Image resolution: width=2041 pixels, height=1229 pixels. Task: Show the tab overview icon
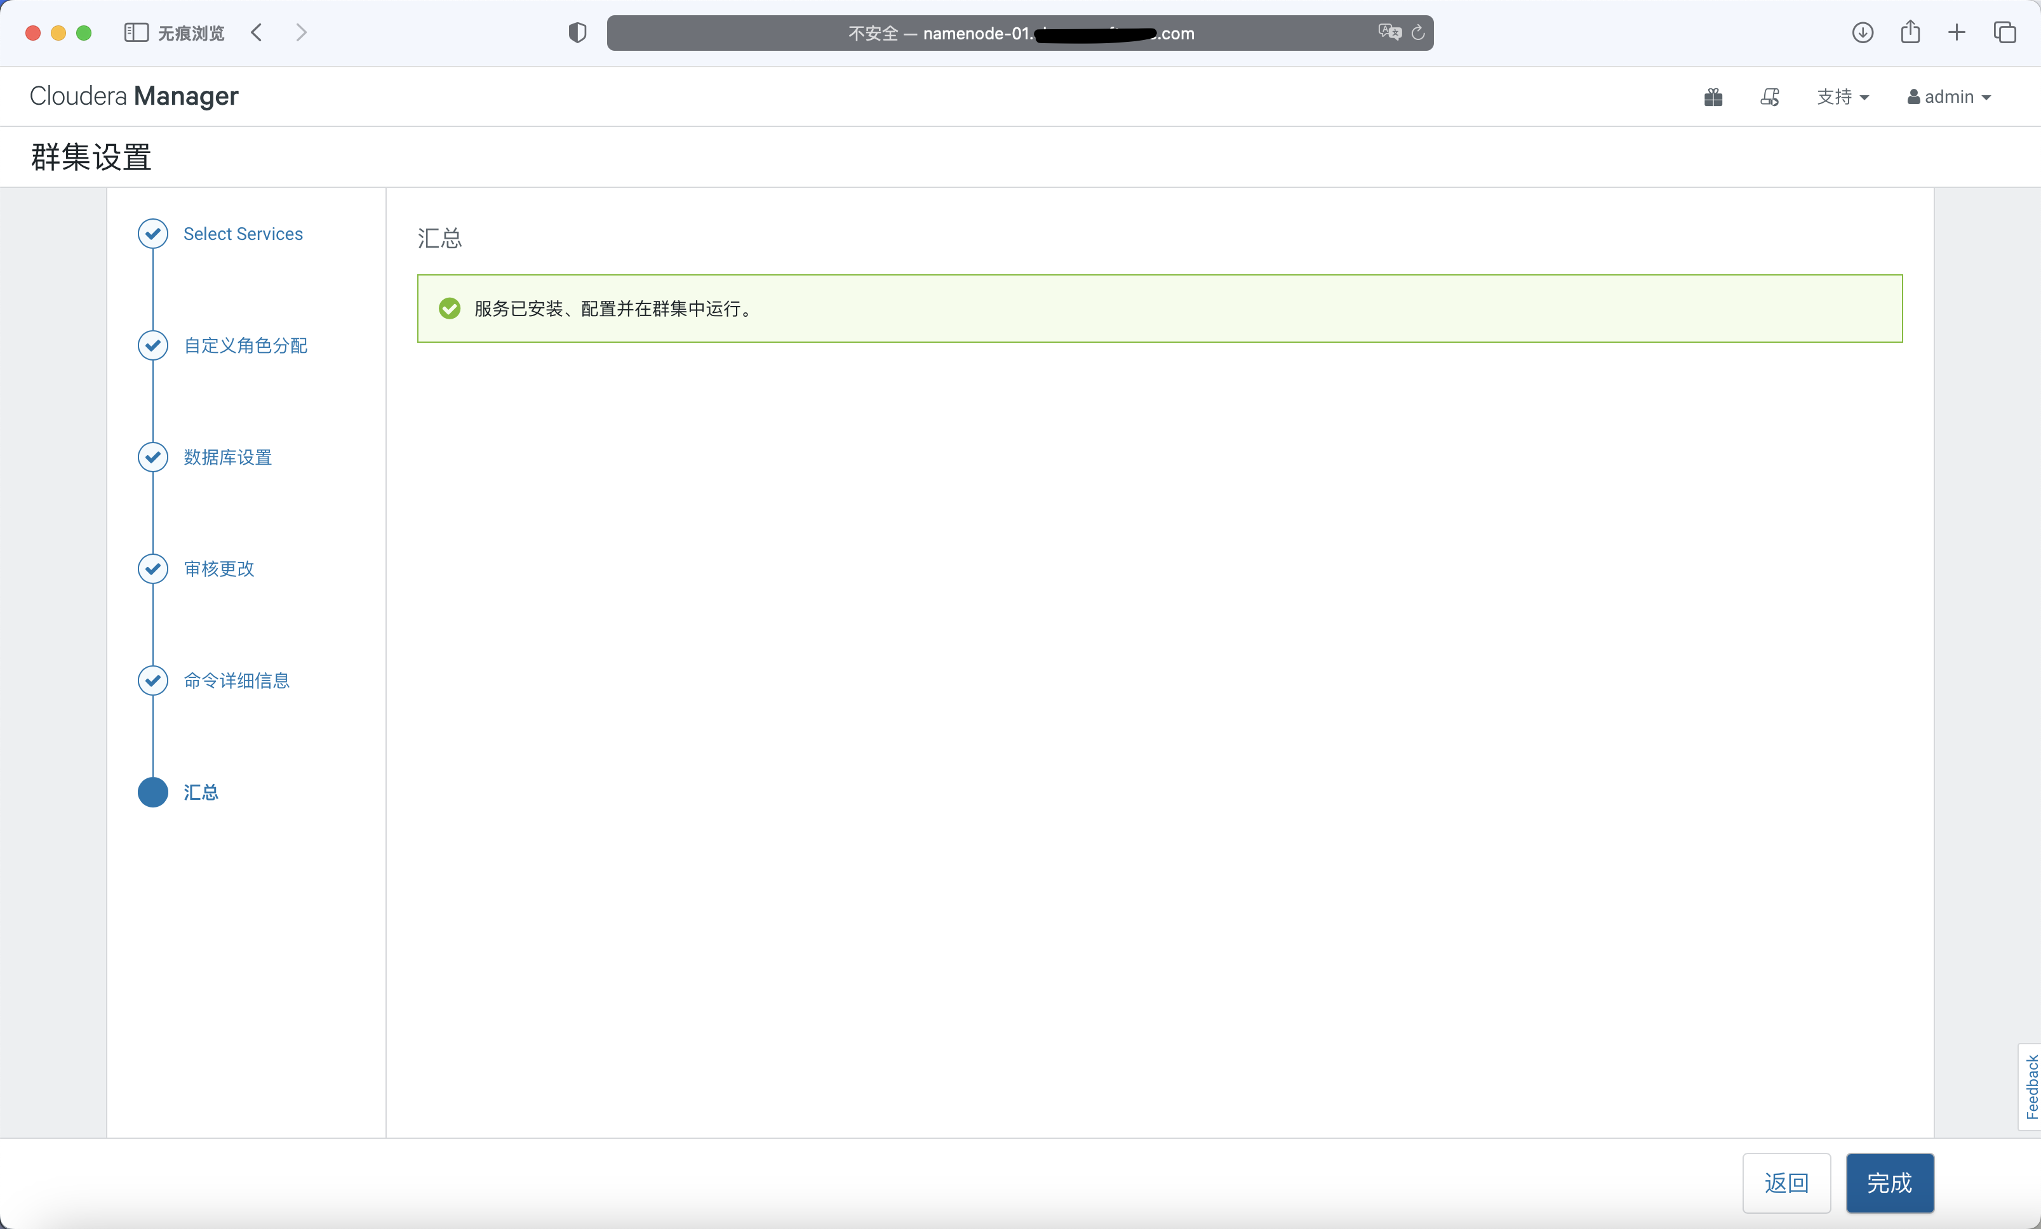(2005, 32)
